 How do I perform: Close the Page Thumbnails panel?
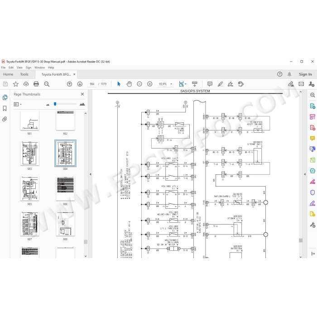click(x=82, y=94)
